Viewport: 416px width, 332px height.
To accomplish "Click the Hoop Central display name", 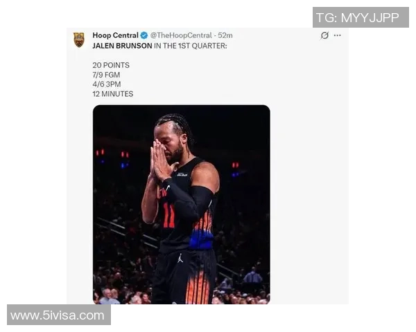I will [x=115, y=35].
